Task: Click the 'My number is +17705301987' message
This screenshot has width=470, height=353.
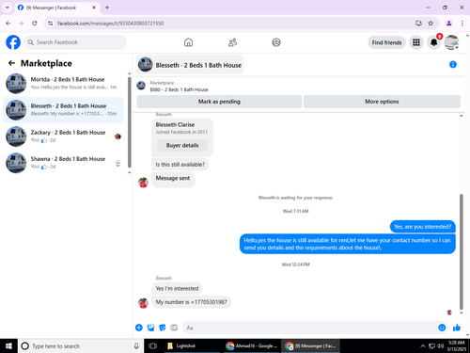Action: (192, 302)
